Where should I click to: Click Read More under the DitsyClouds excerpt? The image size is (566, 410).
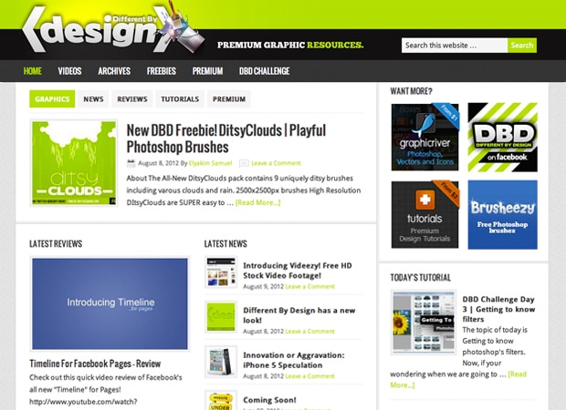coord(257,202)
